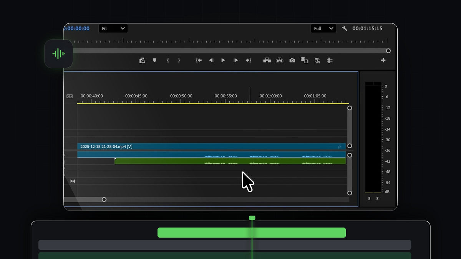Click the program monitor zoom scrollbar end handle

point(388,51)
